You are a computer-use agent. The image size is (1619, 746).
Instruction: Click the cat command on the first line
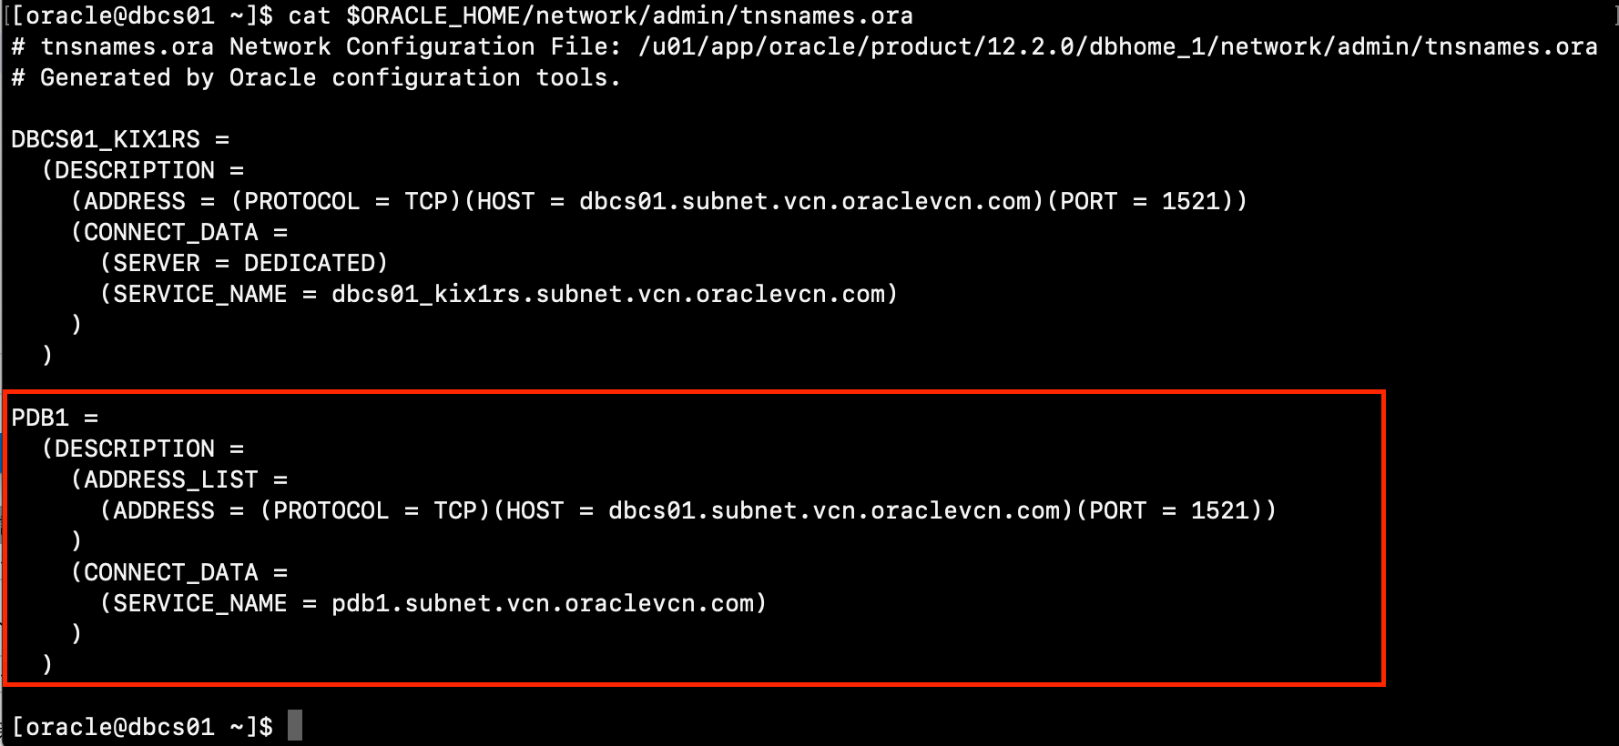pos(309,15)
